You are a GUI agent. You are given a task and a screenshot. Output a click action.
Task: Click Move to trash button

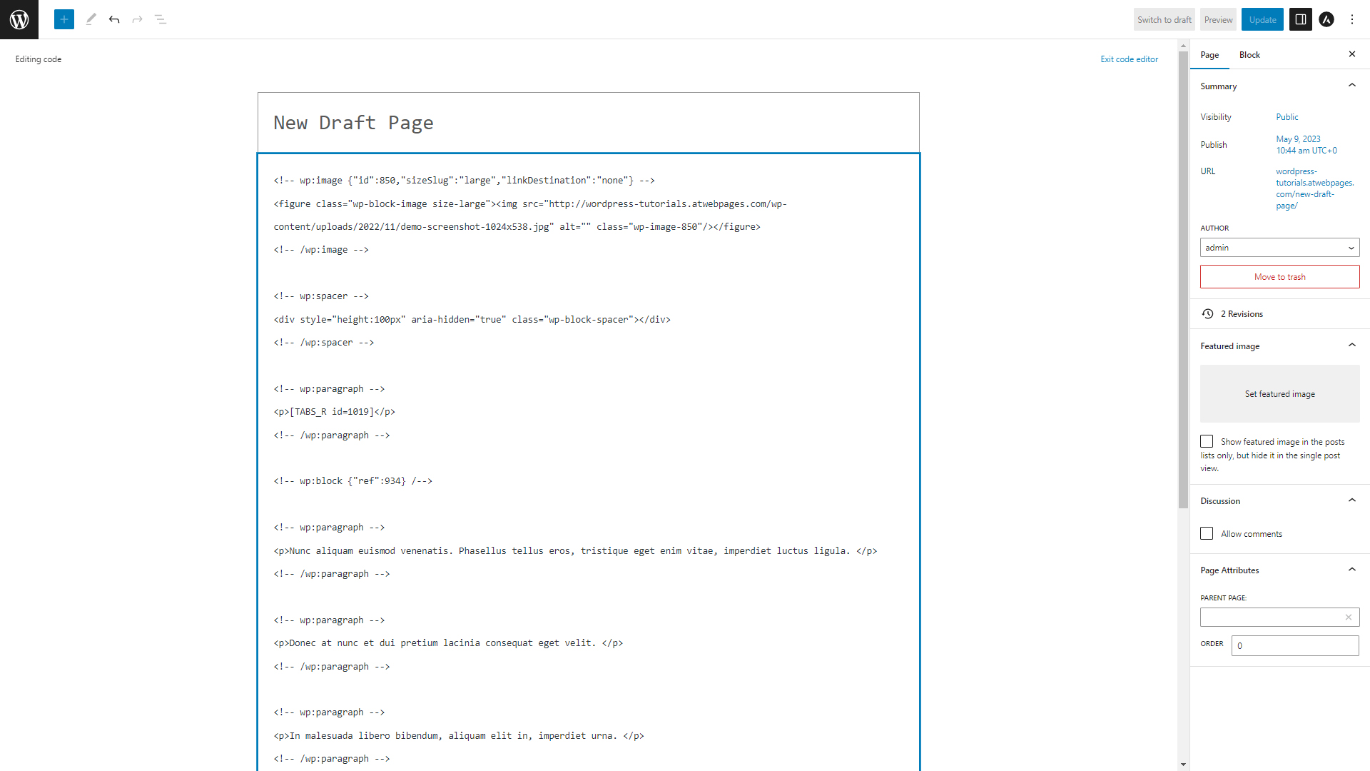click(1279, 276)
